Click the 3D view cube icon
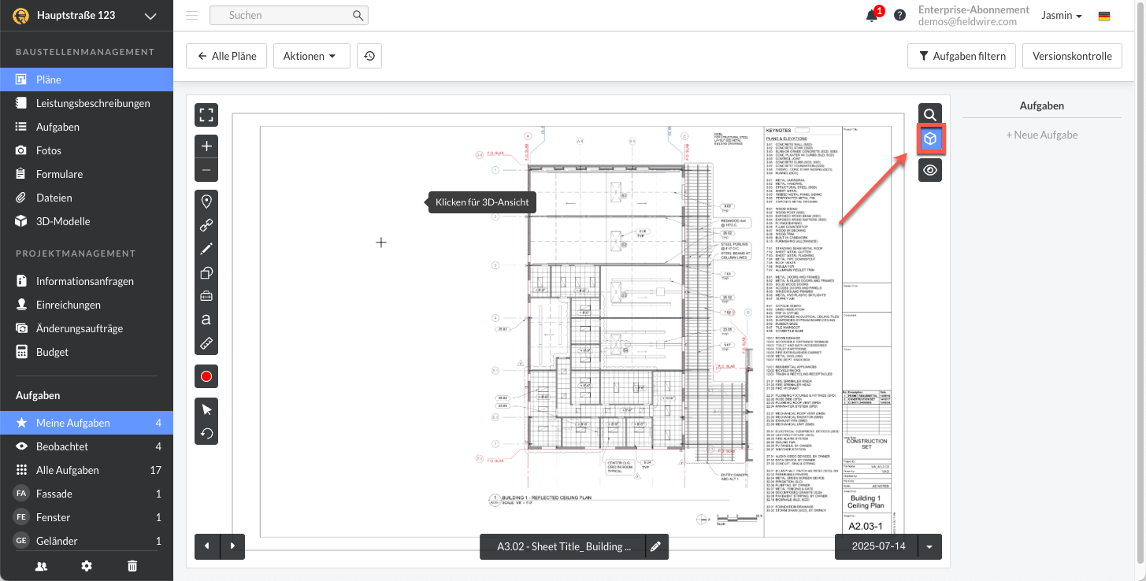1146x581 pixels. 930,139
